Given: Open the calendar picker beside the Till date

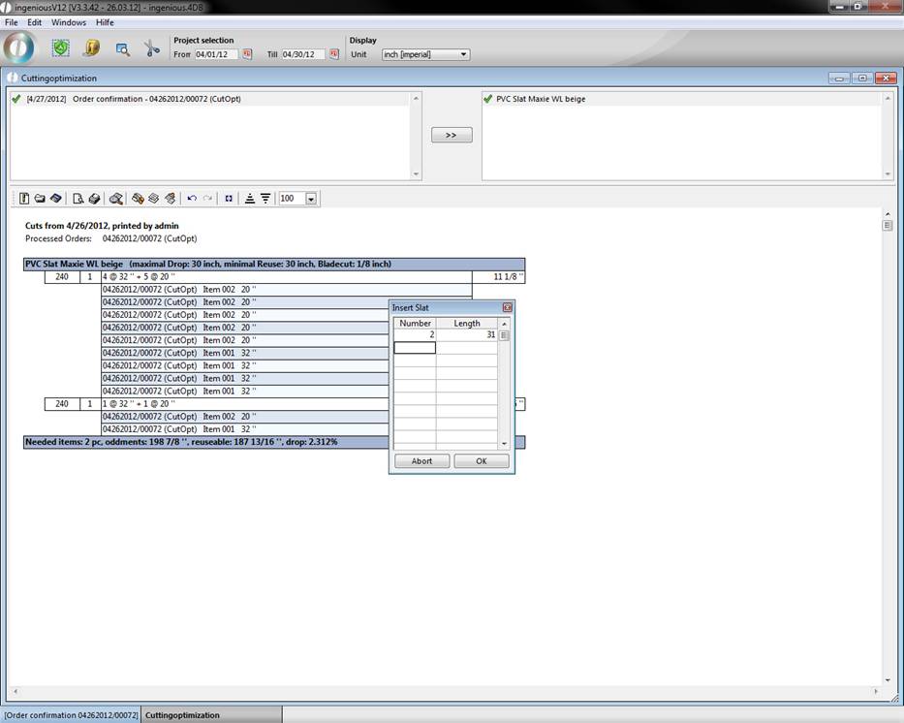Looking at the screenshot, I should (x=334, y=54).
